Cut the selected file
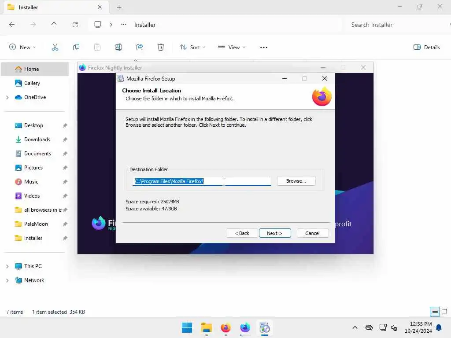451x338 pixels. tap(55, 47)
